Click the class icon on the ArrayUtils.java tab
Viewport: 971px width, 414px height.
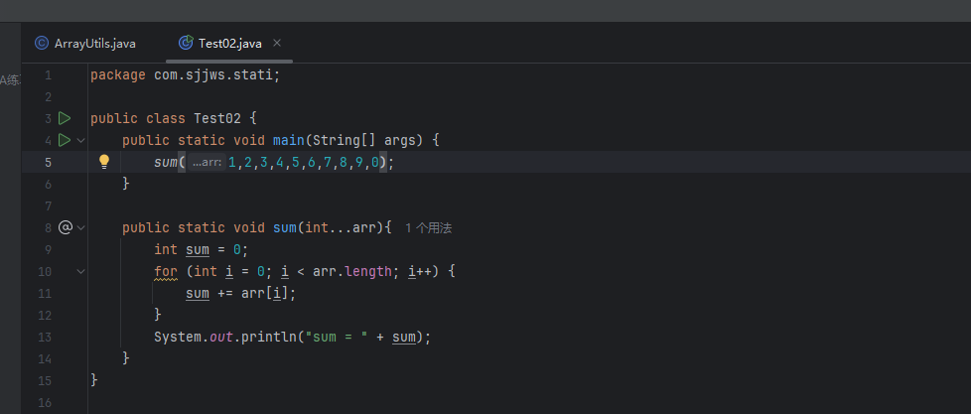pos(41,43)
